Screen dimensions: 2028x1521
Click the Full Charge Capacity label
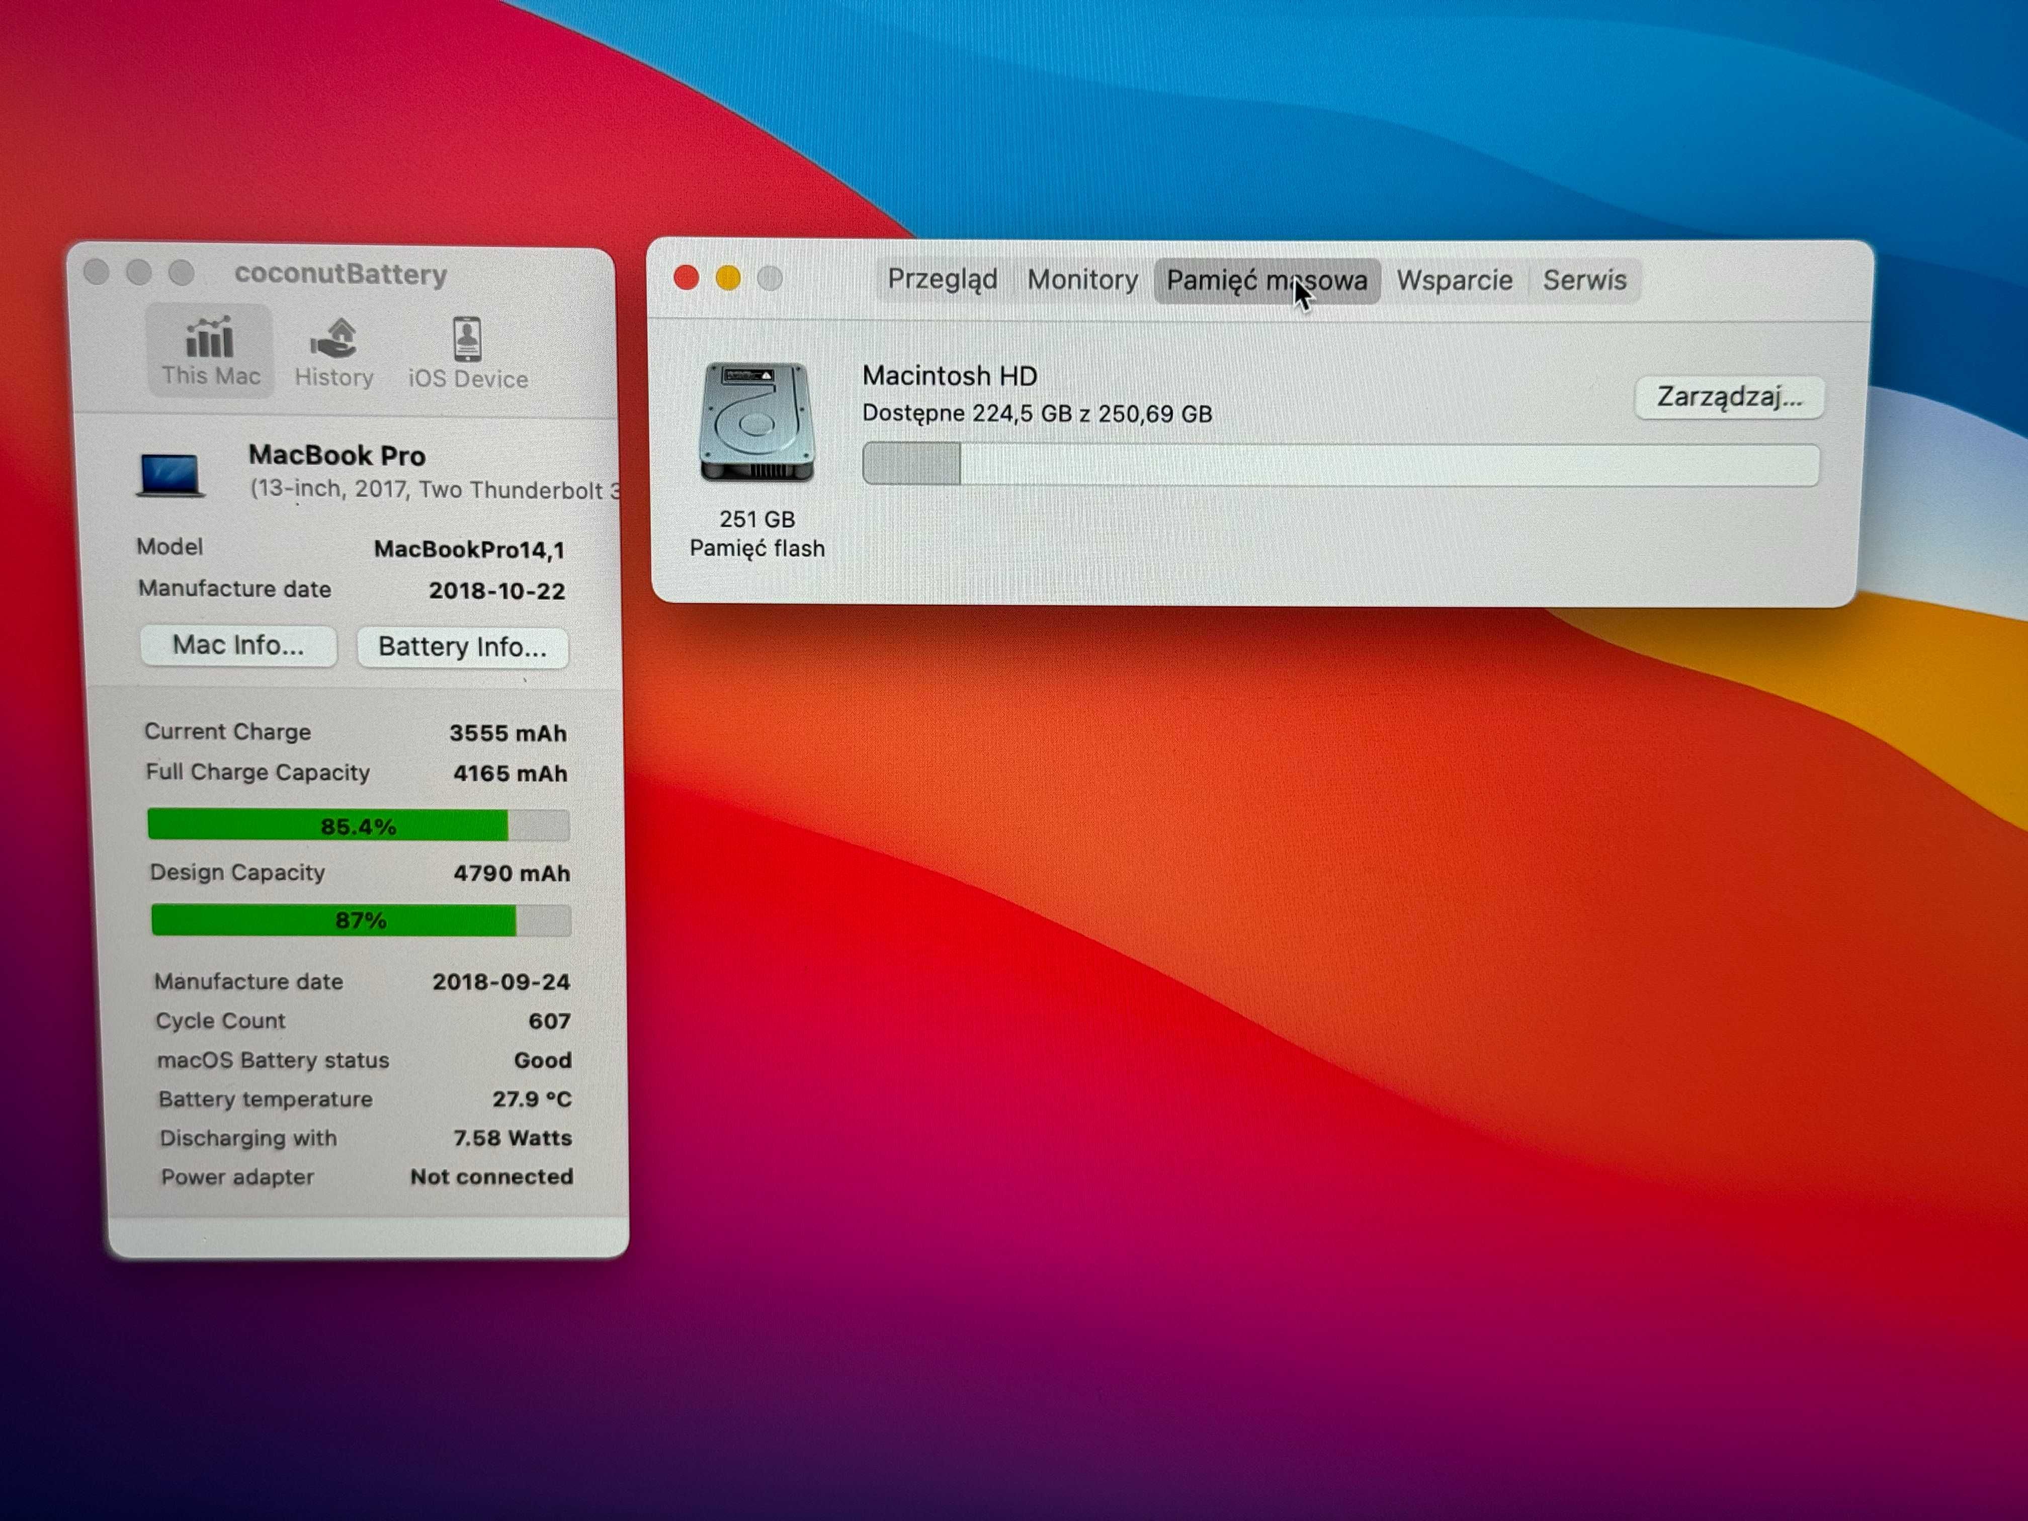click(258, 772)
